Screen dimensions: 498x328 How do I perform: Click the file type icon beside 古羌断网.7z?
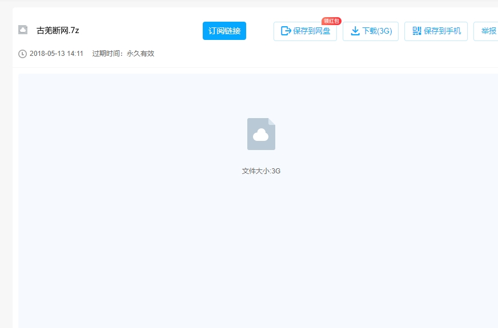point(23,30)
